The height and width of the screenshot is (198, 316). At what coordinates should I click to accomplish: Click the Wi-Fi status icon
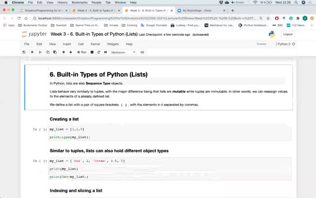pos(255,2)
